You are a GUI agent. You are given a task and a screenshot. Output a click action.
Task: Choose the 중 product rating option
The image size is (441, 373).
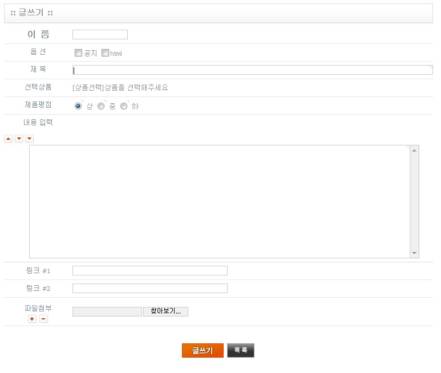(101, 106)
